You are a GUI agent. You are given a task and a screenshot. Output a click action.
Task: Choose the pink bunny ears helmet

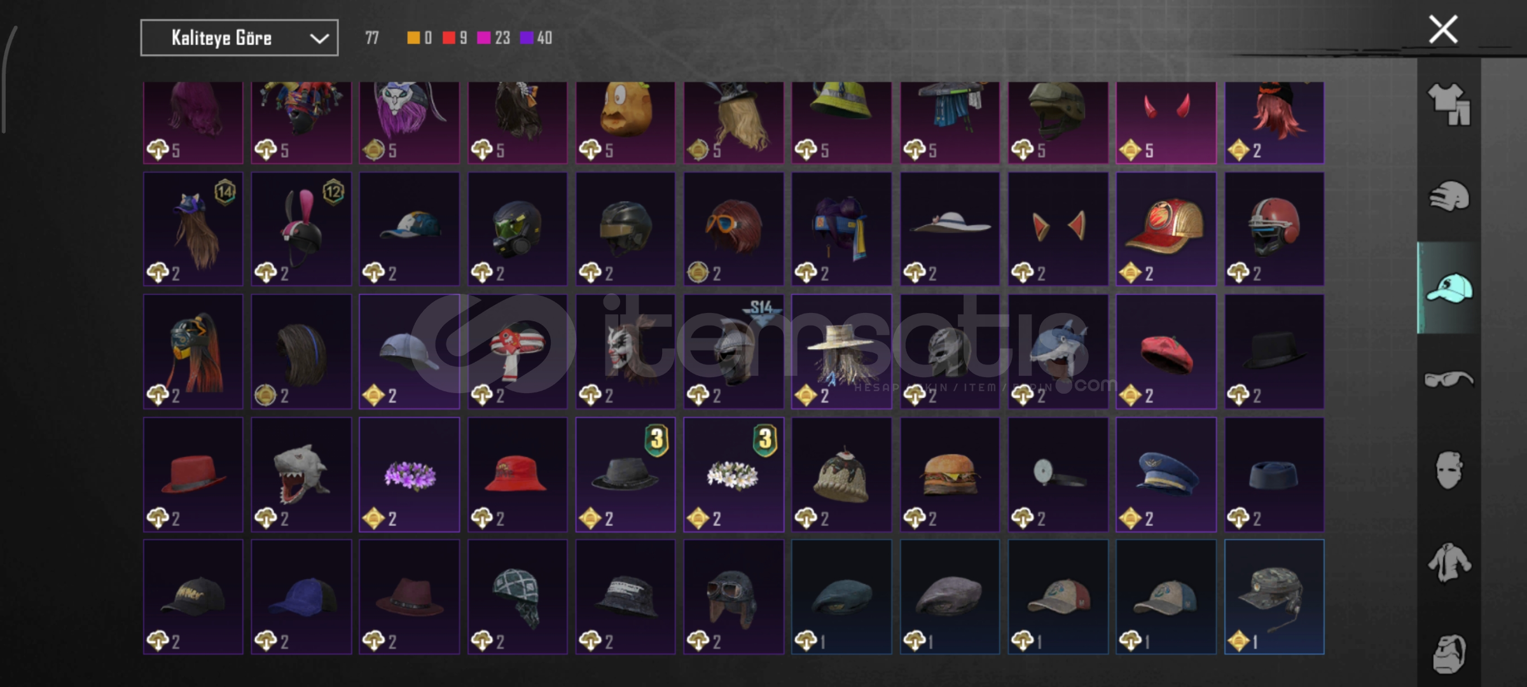[x=301, y=229]
